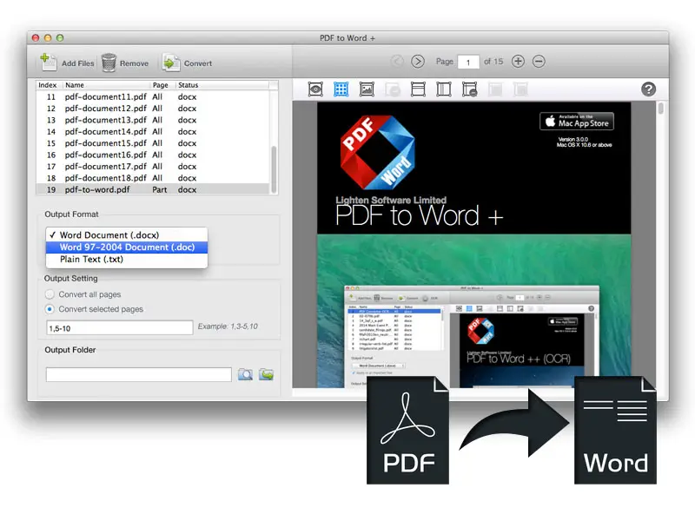The height and width of the screenshot is (521, 695).
Task: Sort file list by the Status column header
Action: click(x=222, y=85)
